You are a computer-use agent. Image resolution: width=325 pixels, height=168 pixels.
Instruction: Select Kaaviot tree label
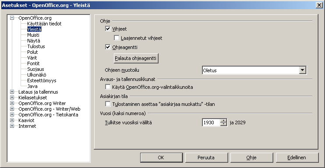pyautogui.click(x=27, y=120)
